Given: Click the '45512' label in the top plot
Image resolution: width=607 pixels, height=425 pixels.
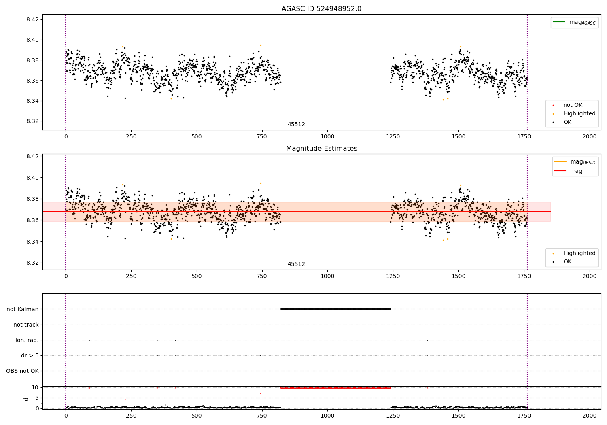Looking at the screenshot, I should pos(296,125).
